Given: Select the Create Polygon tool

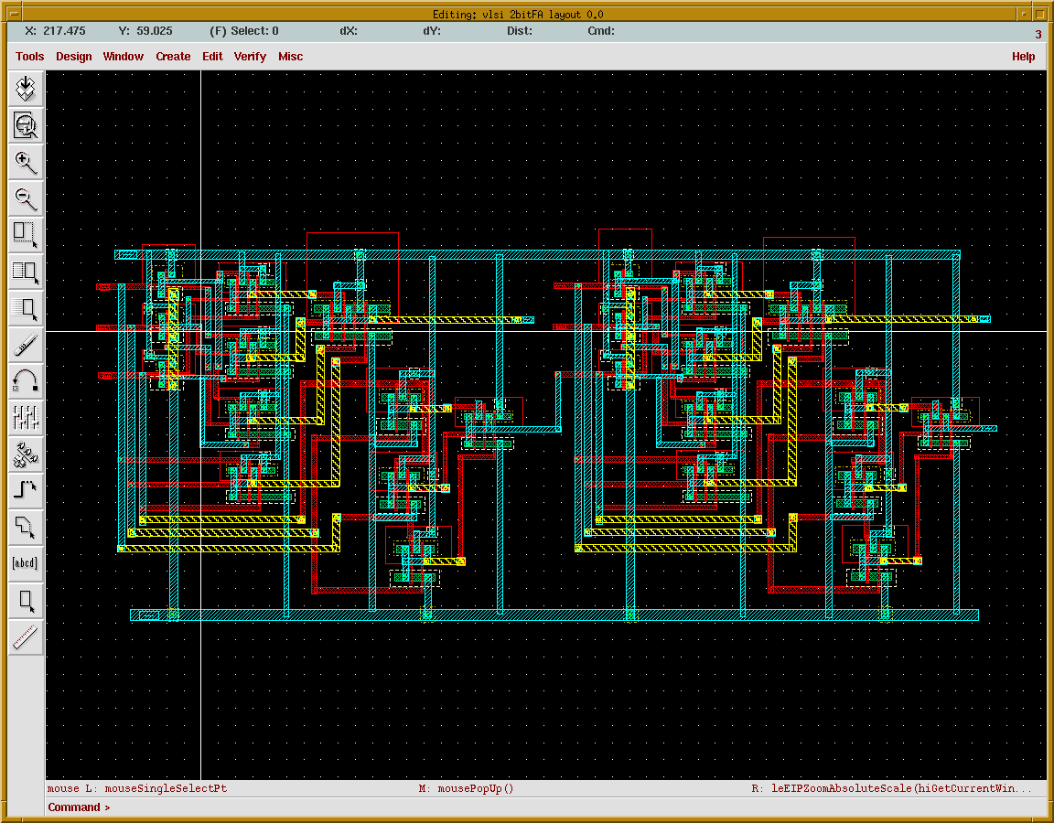Looking at the screenshot, I should click(x=26, y=527).
